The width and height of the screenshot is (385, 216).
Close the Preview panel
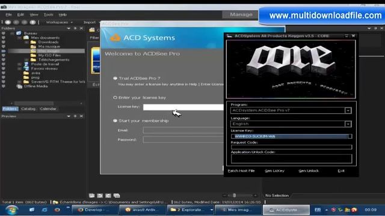click(81, 116)
